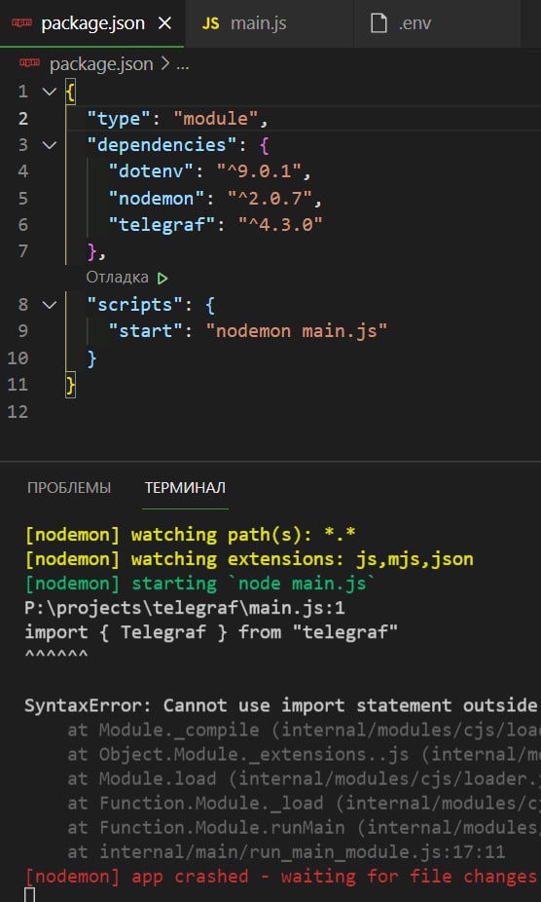The height and width of the screenshot is (902, 541).
Task: Click the watching extensions terminal line
Action: coord(249,558)
